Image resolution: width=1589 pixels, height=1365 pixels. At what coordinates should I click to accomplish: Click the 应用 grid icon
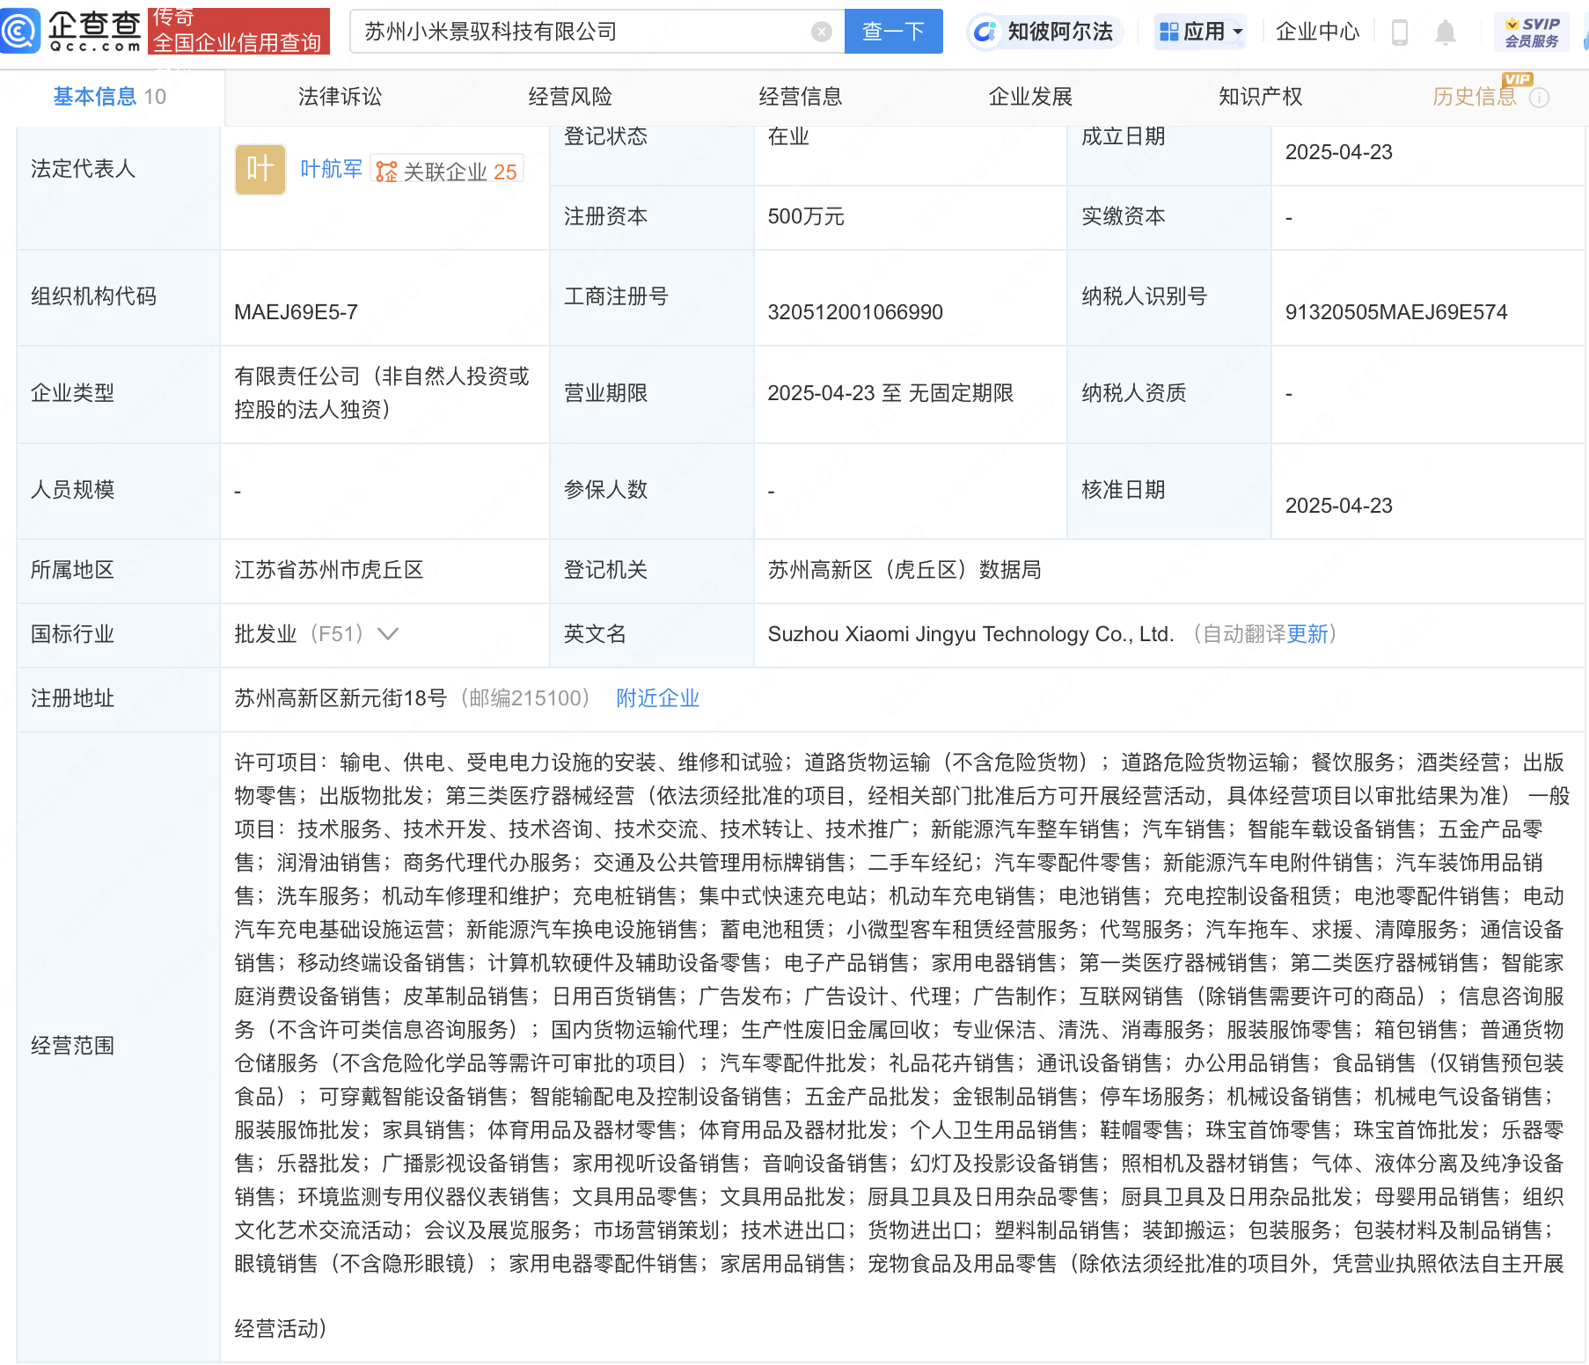[x=1168, y=32]
